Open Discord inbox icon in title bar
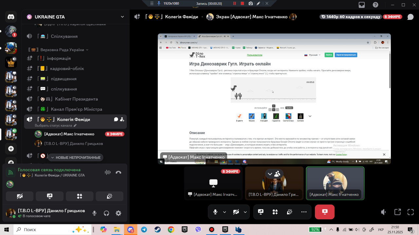The image size is (419, 235). click(362, 5)
